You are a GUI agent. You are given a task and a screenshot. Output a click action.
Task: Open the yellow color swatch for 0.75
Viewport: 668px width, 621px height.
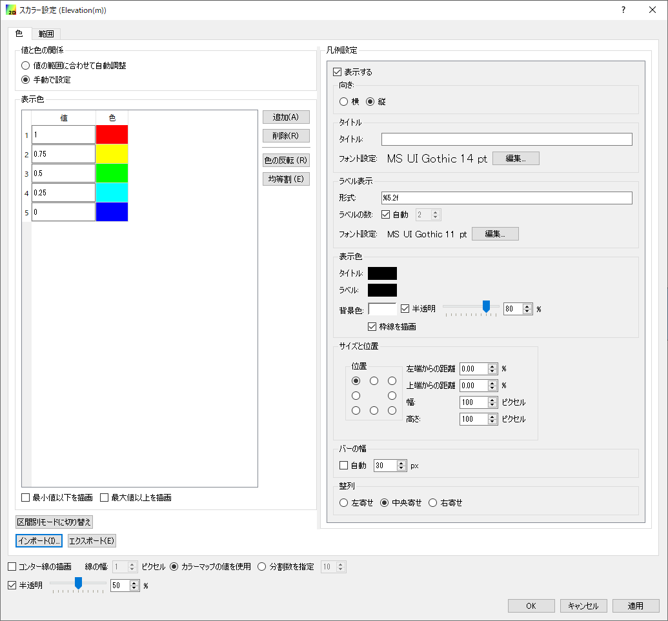112,153
